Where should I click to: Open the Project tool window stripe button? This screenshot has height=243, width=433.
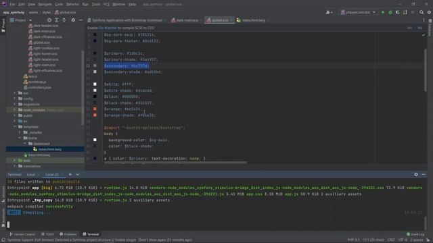[3, 26]
